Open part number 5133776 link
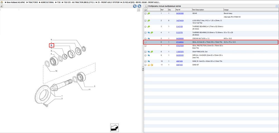Screen dimensions: 279x133 179,33
